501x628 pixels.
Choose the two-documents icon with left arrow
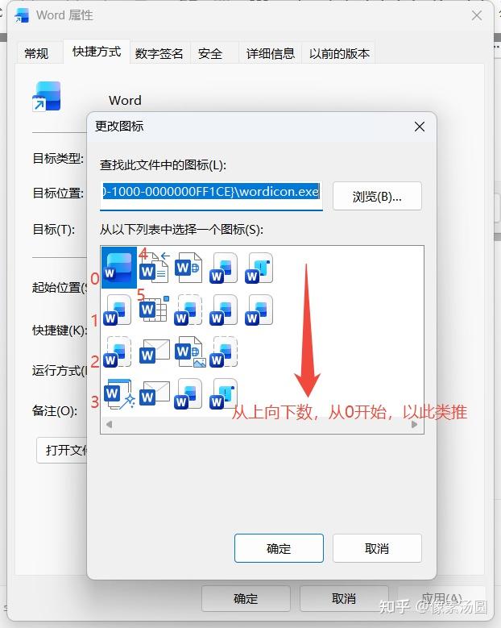tap(155, 267)
